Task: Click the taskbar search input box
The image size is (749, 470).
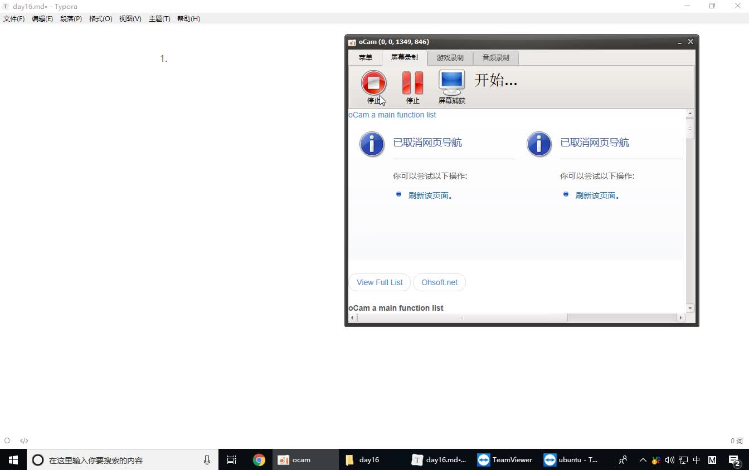Action: [x=123, y=460]
